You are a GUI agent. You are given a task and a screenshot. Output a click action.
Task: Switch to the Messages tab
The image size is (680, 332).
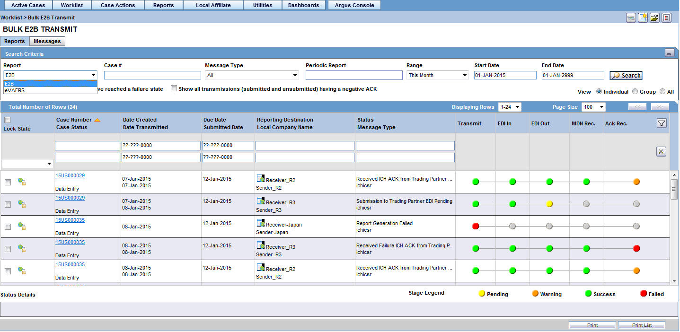point(47,41)
